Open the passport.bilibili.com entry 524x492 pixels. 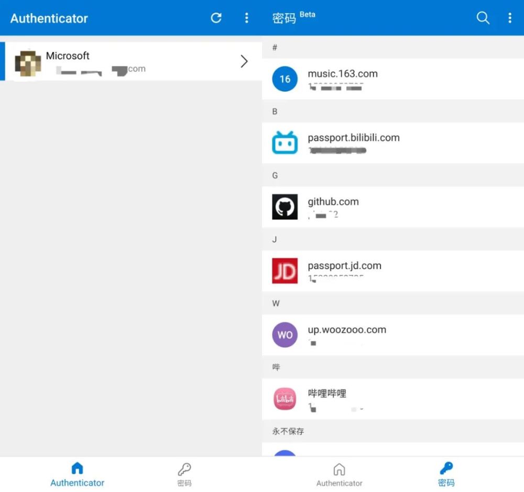click(x=393, y=143)
